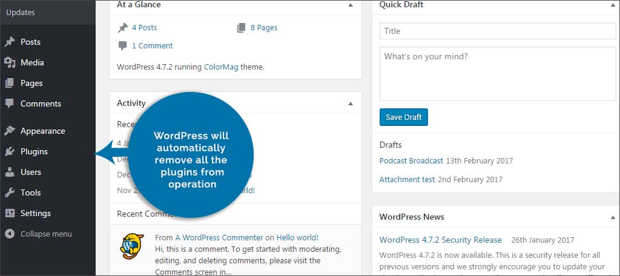Click A WordPress Commenter author link
The image size is (620, 276).
tap(219, 238)
